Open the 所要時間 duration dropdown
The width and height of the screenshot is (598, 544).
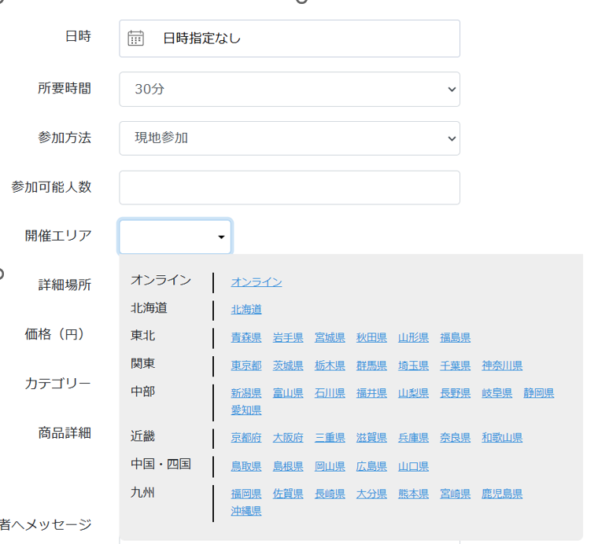tap(289, 89)
